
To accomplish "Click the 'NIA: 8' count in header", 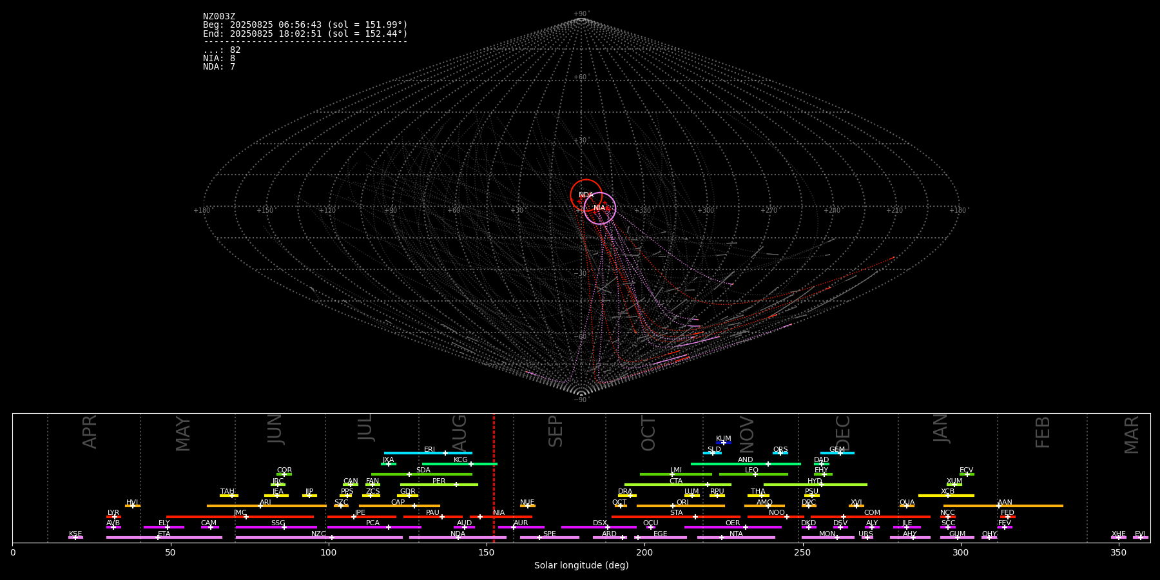I will (219, 59).
